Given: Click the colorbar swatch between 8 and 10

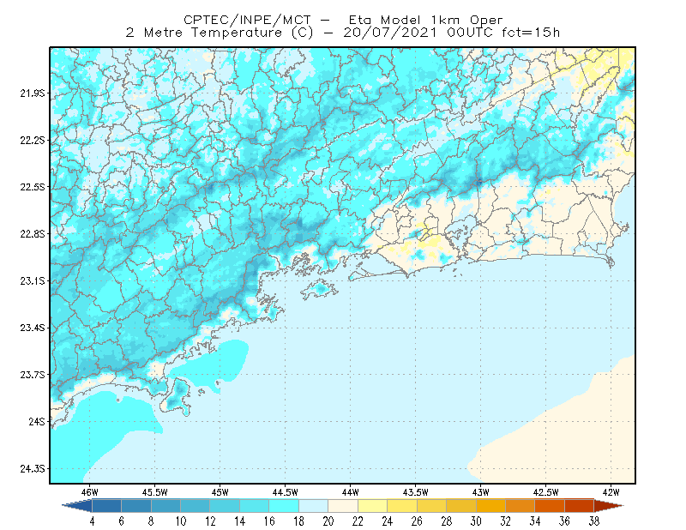Looking at the screenshot, I should tap(165, 505).
